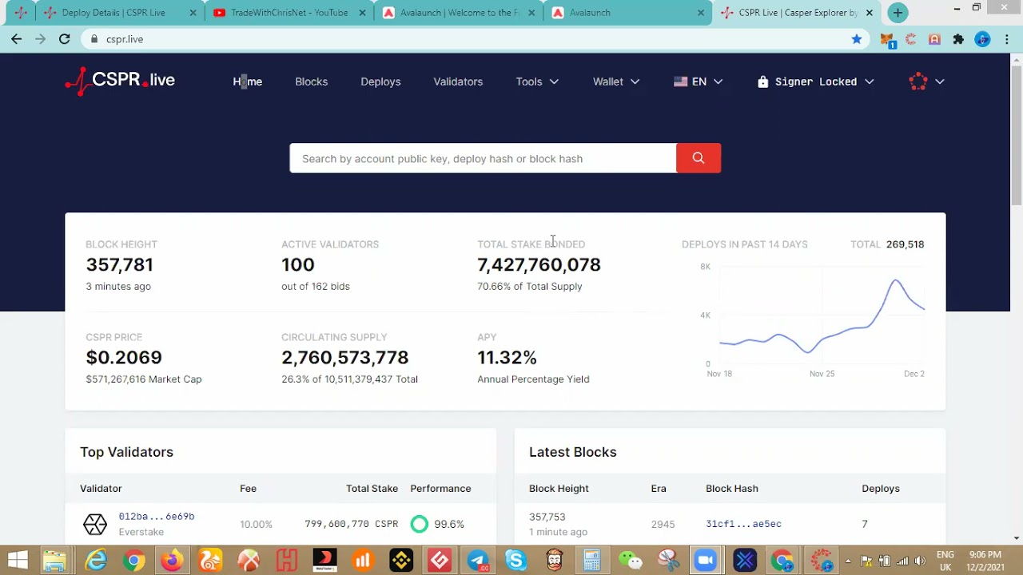Screen dimensions: 1023x575
Task: Open Telegram from the taskbar
Action: tap(478, 561)
